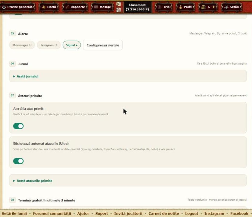Click the 05 section number badge
Image resolution: width=252 pixels, height=217 pixels.
pyautogui.click(x=12, y=33)
